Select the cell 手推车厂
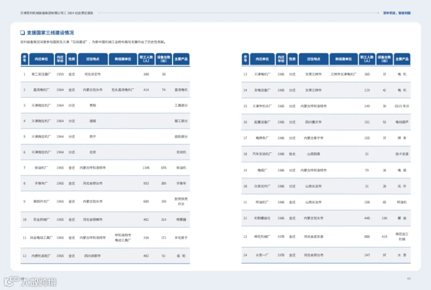The height and width of the screenshot is (290, 431). click(x=41, y=183)
